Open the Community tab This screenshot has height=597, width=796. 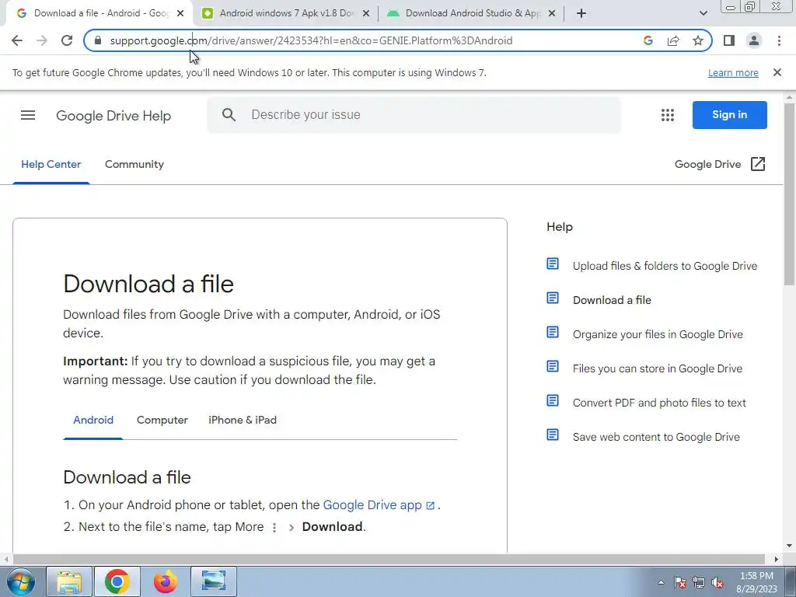click(x=134, y=165)
